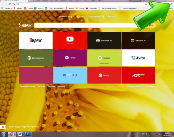Click the forward navigation arrow

[x=6, y=4]
